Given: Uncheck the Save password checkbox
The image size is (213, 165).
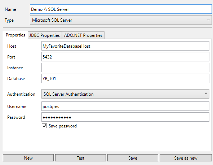Looking at the screenshot, I should click(44, 126).
